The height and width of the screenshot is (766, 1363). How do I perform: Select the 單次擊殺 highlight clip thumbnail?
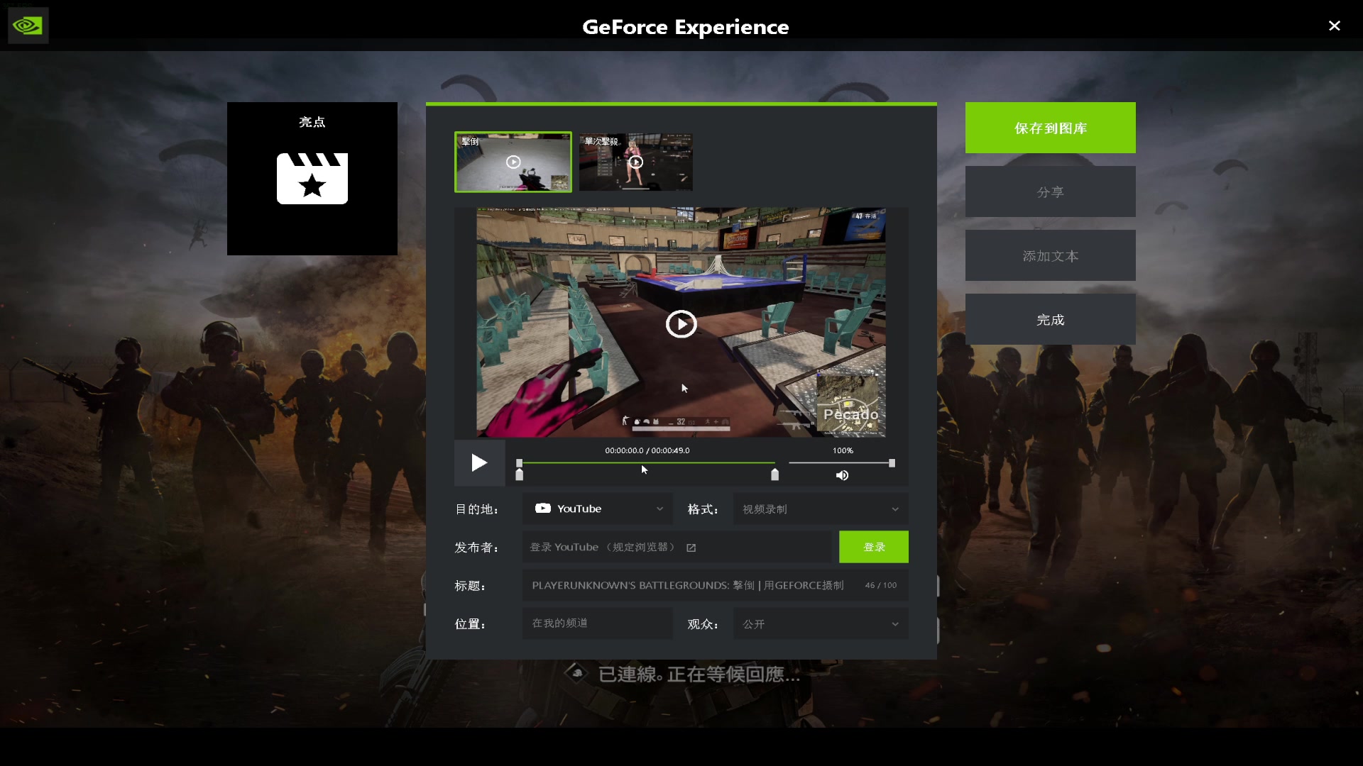point(635,162)
